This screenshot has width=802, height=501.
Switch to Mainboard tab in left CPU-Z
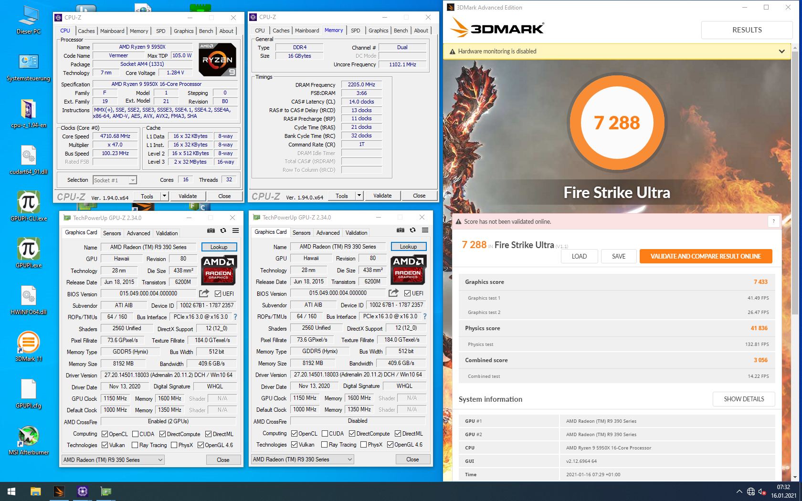pyautogui.click(x=112, y=31)
